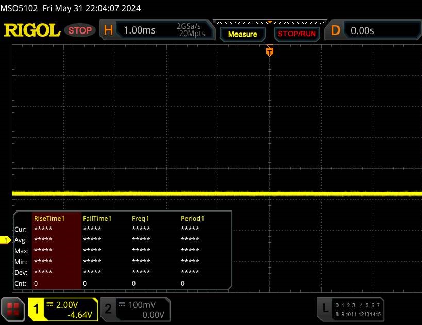Click the Dev: row label in statistics
This screenshot has width=422, height=325.
coord(21,272)
